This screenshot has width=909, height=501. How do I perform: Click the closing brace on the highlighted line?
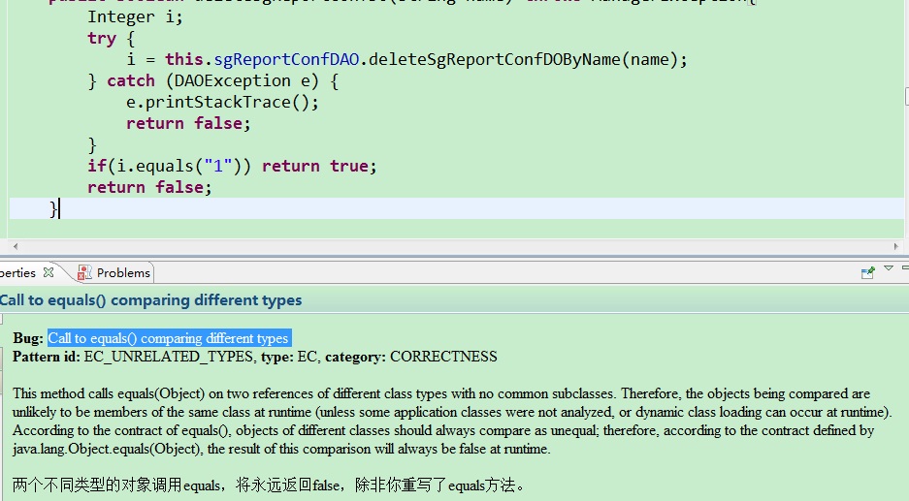pos(53,208)
